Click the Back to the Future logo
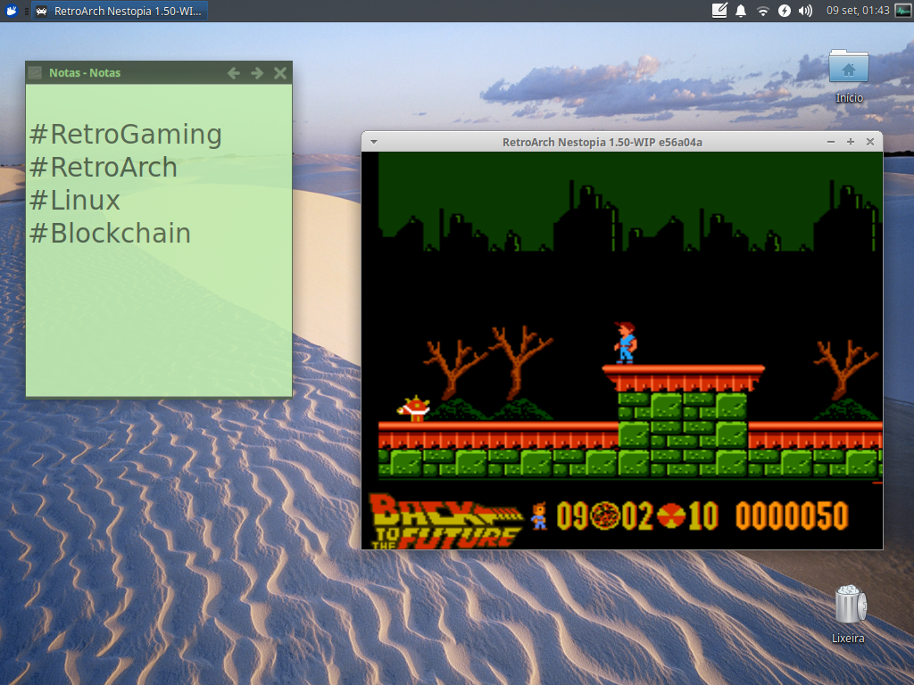Viewport: 914px width, 685px height. pos(446,521)
